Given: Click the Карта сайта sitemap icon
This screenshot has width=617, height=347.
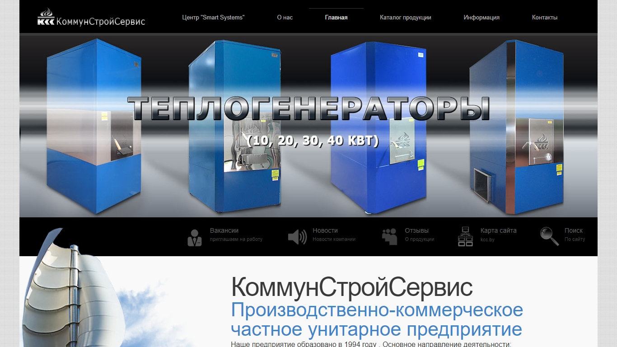Looking at the screenshot, I should click(465, 236).
